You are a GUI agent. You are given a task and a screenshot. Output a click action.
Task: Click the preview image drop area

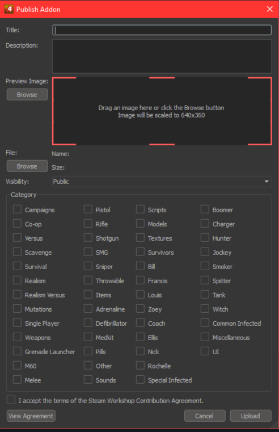(x=162, y=111)
